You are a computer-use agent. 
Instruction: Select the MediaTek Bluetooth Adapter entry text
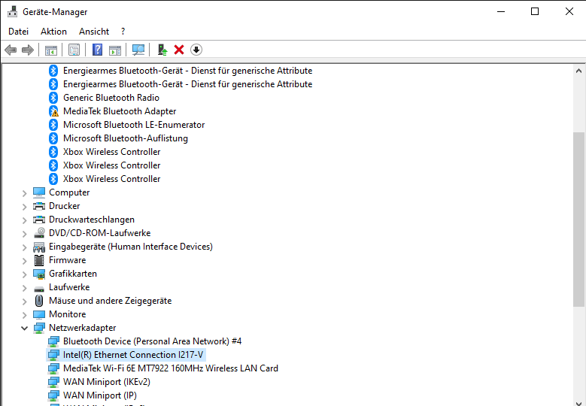point(120,111)
